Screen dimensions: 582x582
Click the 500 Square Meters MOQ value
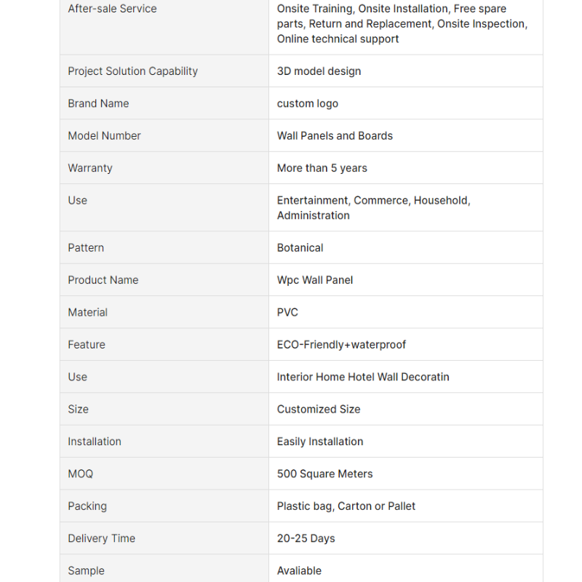(324, 474)
